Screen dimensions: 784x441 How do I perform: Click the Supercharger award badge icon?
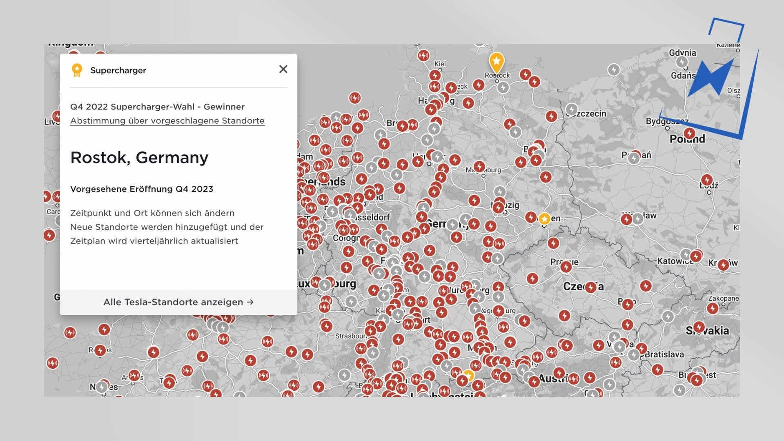click(x=77, y=70)
